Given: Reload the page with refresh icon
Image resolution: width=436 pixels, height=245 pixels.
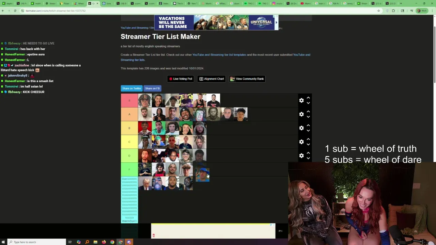Looking at the screenshot, I should [15, 11].
